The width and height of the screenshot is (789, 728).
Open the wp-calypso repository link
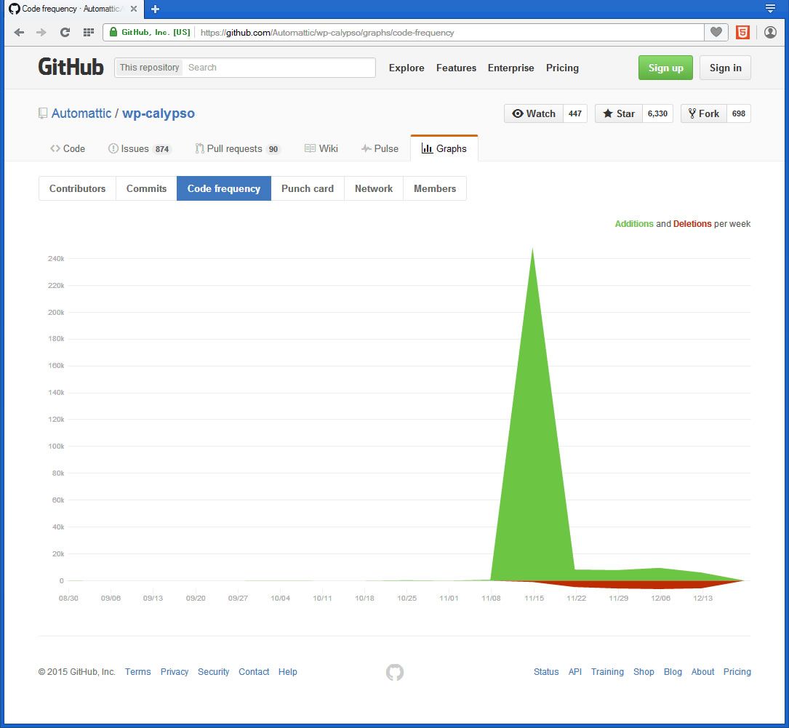pyautogui.click(x=159, y=113)
